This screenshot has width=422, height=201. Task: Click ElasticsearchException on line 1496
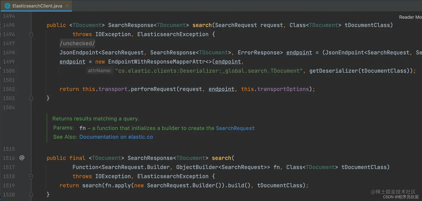(x=173, y=34)
